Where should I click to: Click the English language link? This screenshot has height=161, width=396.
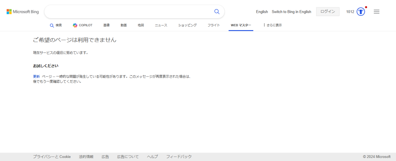(262, 12)
